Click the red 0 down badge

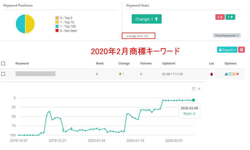pos(220,17)
